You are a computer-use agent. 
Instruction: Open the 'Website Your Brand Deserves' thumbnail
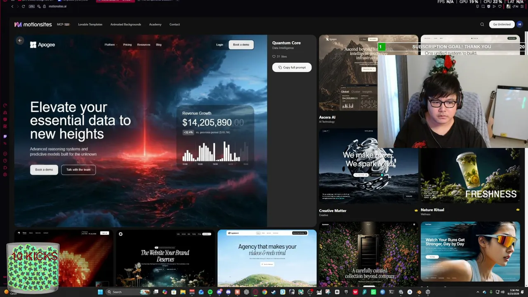[x=165, y=258]
